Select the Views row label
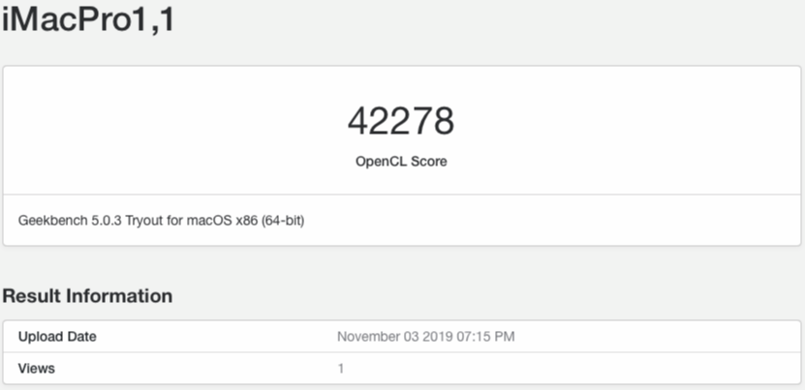 click(37, 368)
